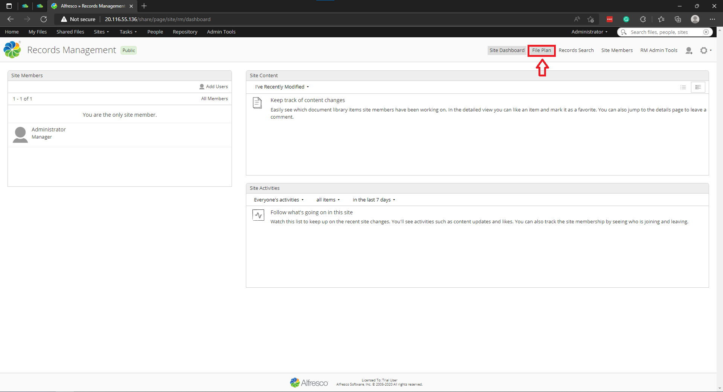Image resolution: width=723 pixels, height=392 pixels.
Task: Open People in the top menu
Action: coord(155,32)
